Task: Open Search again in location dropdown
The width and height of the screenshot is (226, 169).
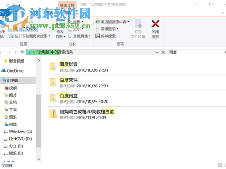Action: tap(30, 36)
